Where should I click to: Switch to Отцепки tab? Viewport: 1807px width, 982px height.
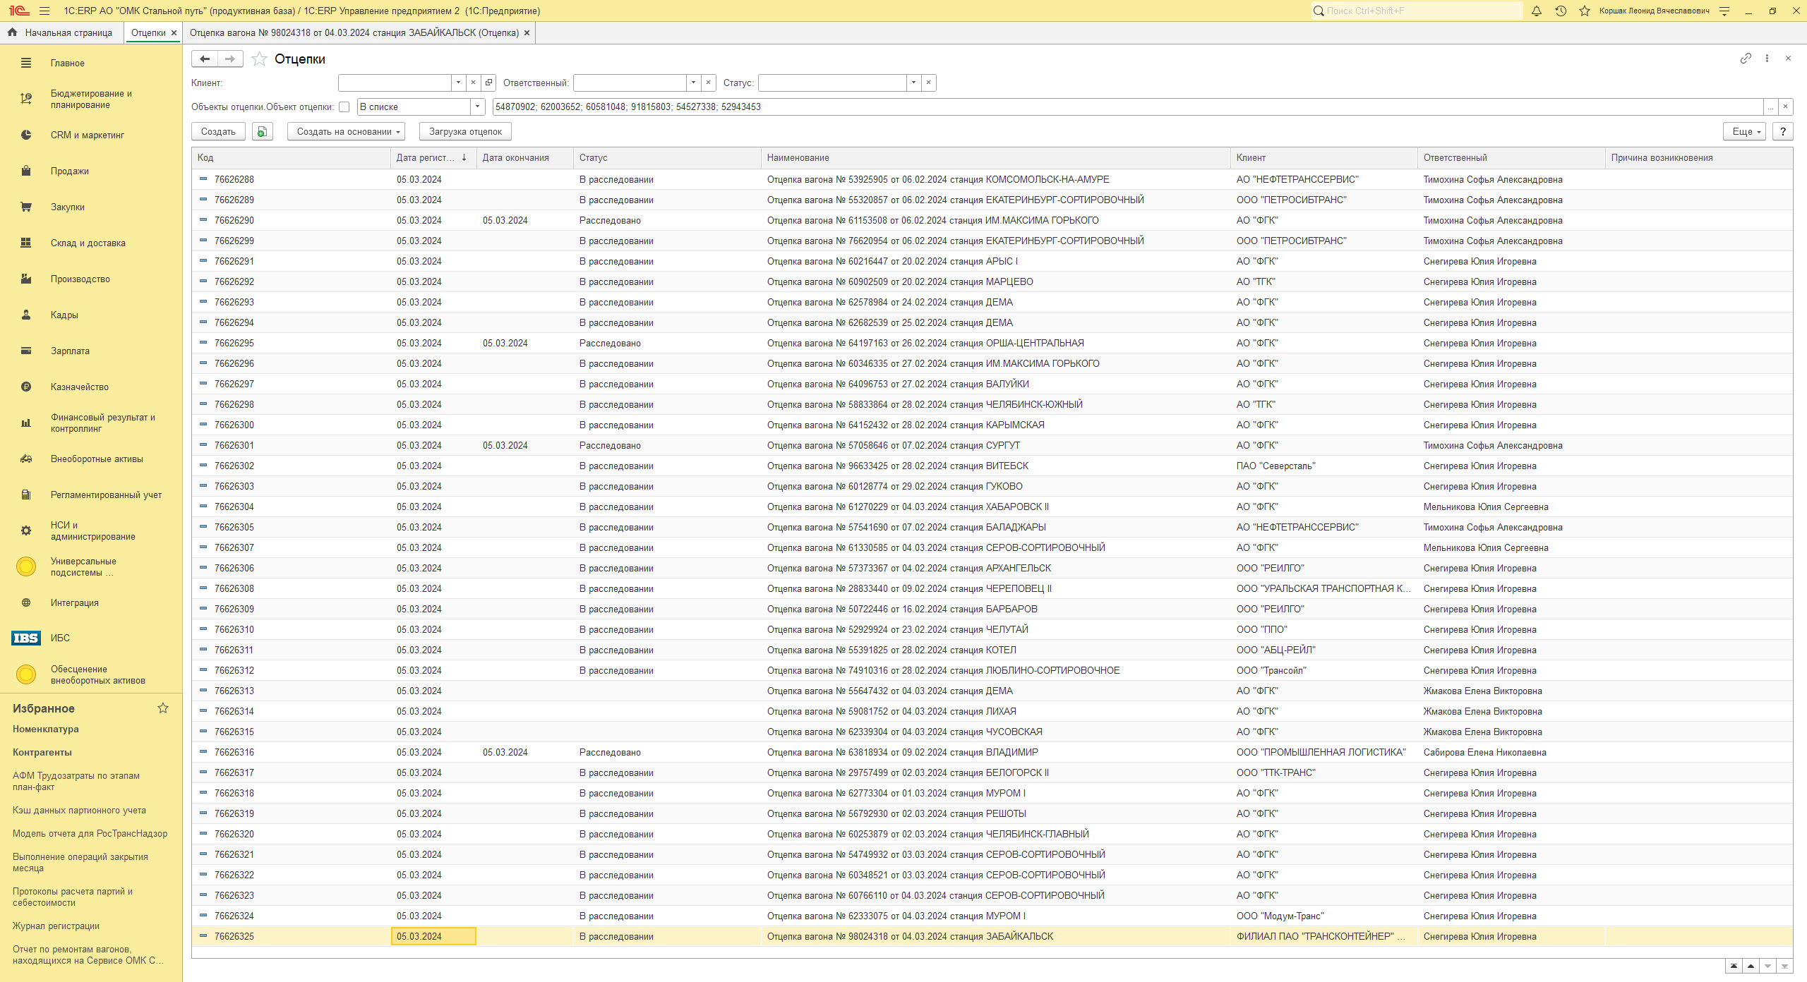tap(148, 32)
